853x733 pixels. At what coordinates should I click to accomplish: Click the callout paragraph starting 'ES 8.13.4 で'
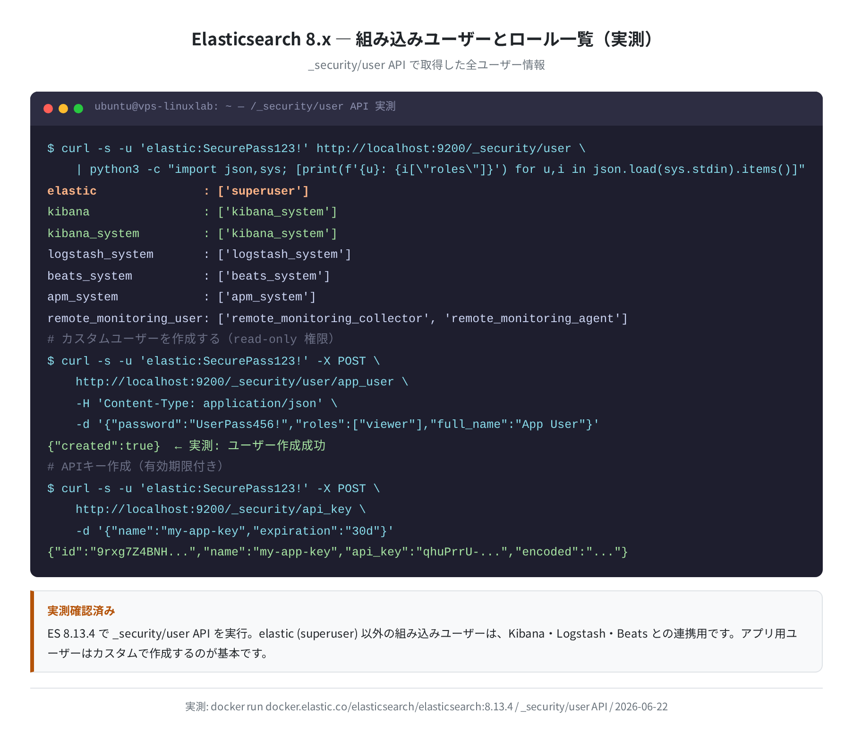(423, 643)
